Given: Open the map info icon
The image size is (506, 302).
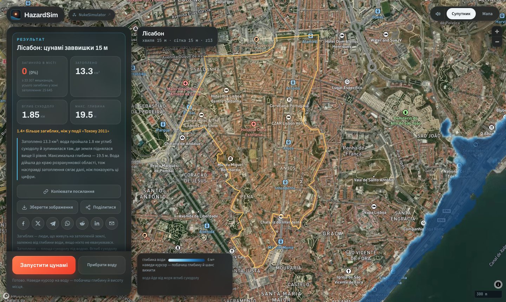Looking at the screenshot, I should (498, 284).
